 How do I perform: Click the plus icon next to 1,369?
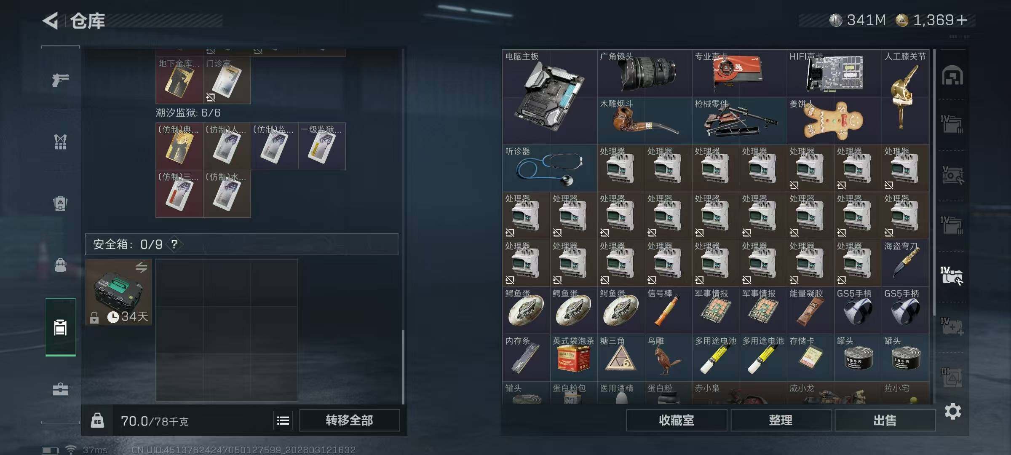962,20
